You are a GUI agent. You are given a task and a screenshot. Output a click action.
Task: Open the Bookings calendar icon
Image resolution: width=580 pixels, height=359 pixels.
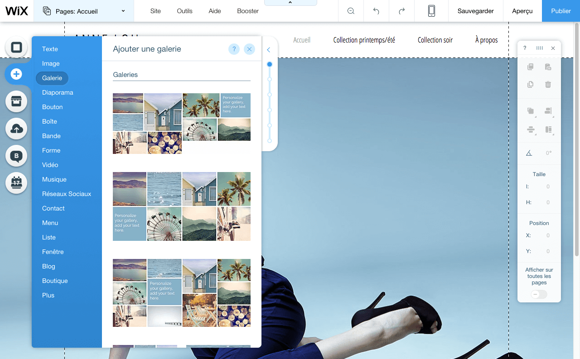click(x=16, y=183)
